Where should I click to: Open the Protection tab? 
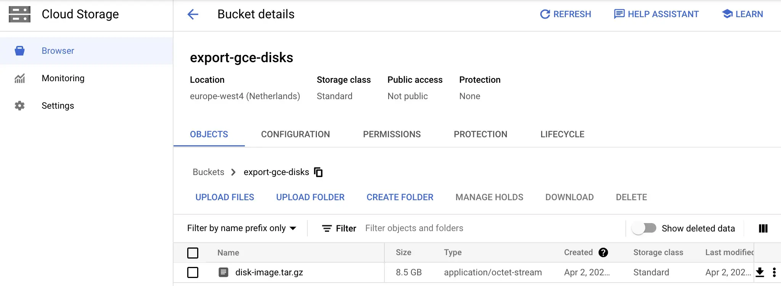pyautogui.click(x=480, y=134)
